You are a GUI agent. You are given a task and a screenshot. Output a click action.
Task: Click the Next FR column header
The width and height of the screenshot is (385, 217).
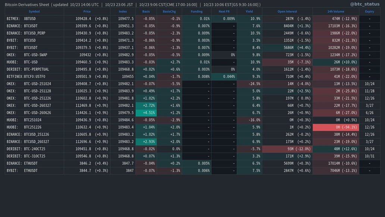[x=224, y=12]
